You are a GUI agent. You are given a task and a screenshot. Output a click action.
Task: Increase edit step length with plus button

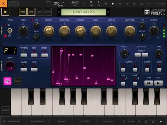point(145,55)
